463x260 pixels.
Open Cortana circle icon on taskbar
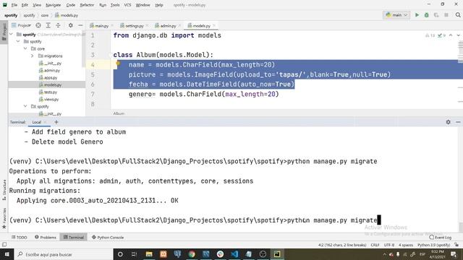[120, 254]
